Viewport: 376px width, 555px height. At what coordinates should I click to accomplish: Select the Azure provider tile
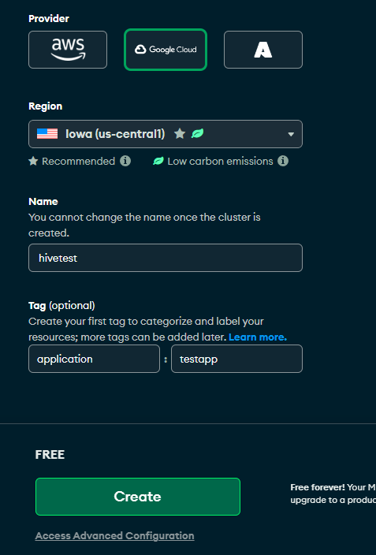(x=263, y=50)
